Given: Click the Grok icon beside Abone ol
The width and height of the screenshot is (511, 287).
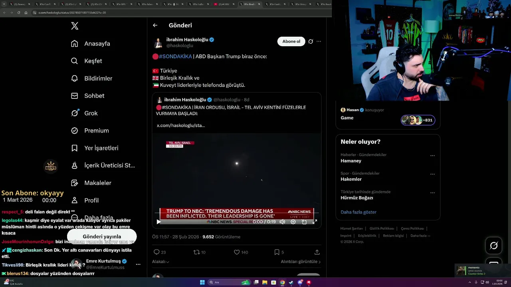Looking at the screenshot, I should click(x=311, y=41).
